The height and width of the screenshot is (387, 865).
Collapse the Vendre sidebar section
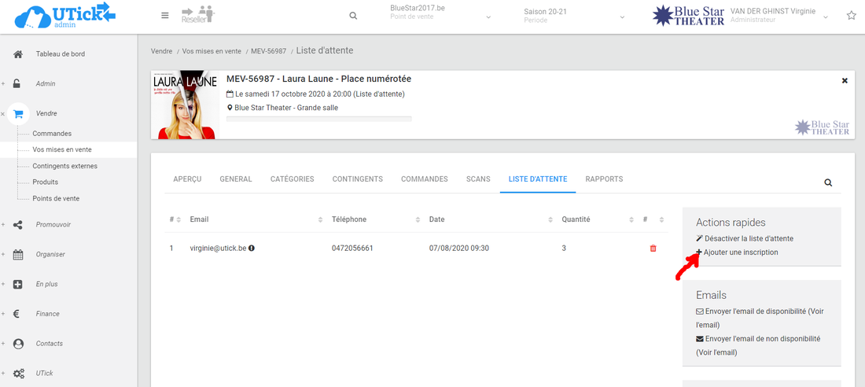pos(3,114)
